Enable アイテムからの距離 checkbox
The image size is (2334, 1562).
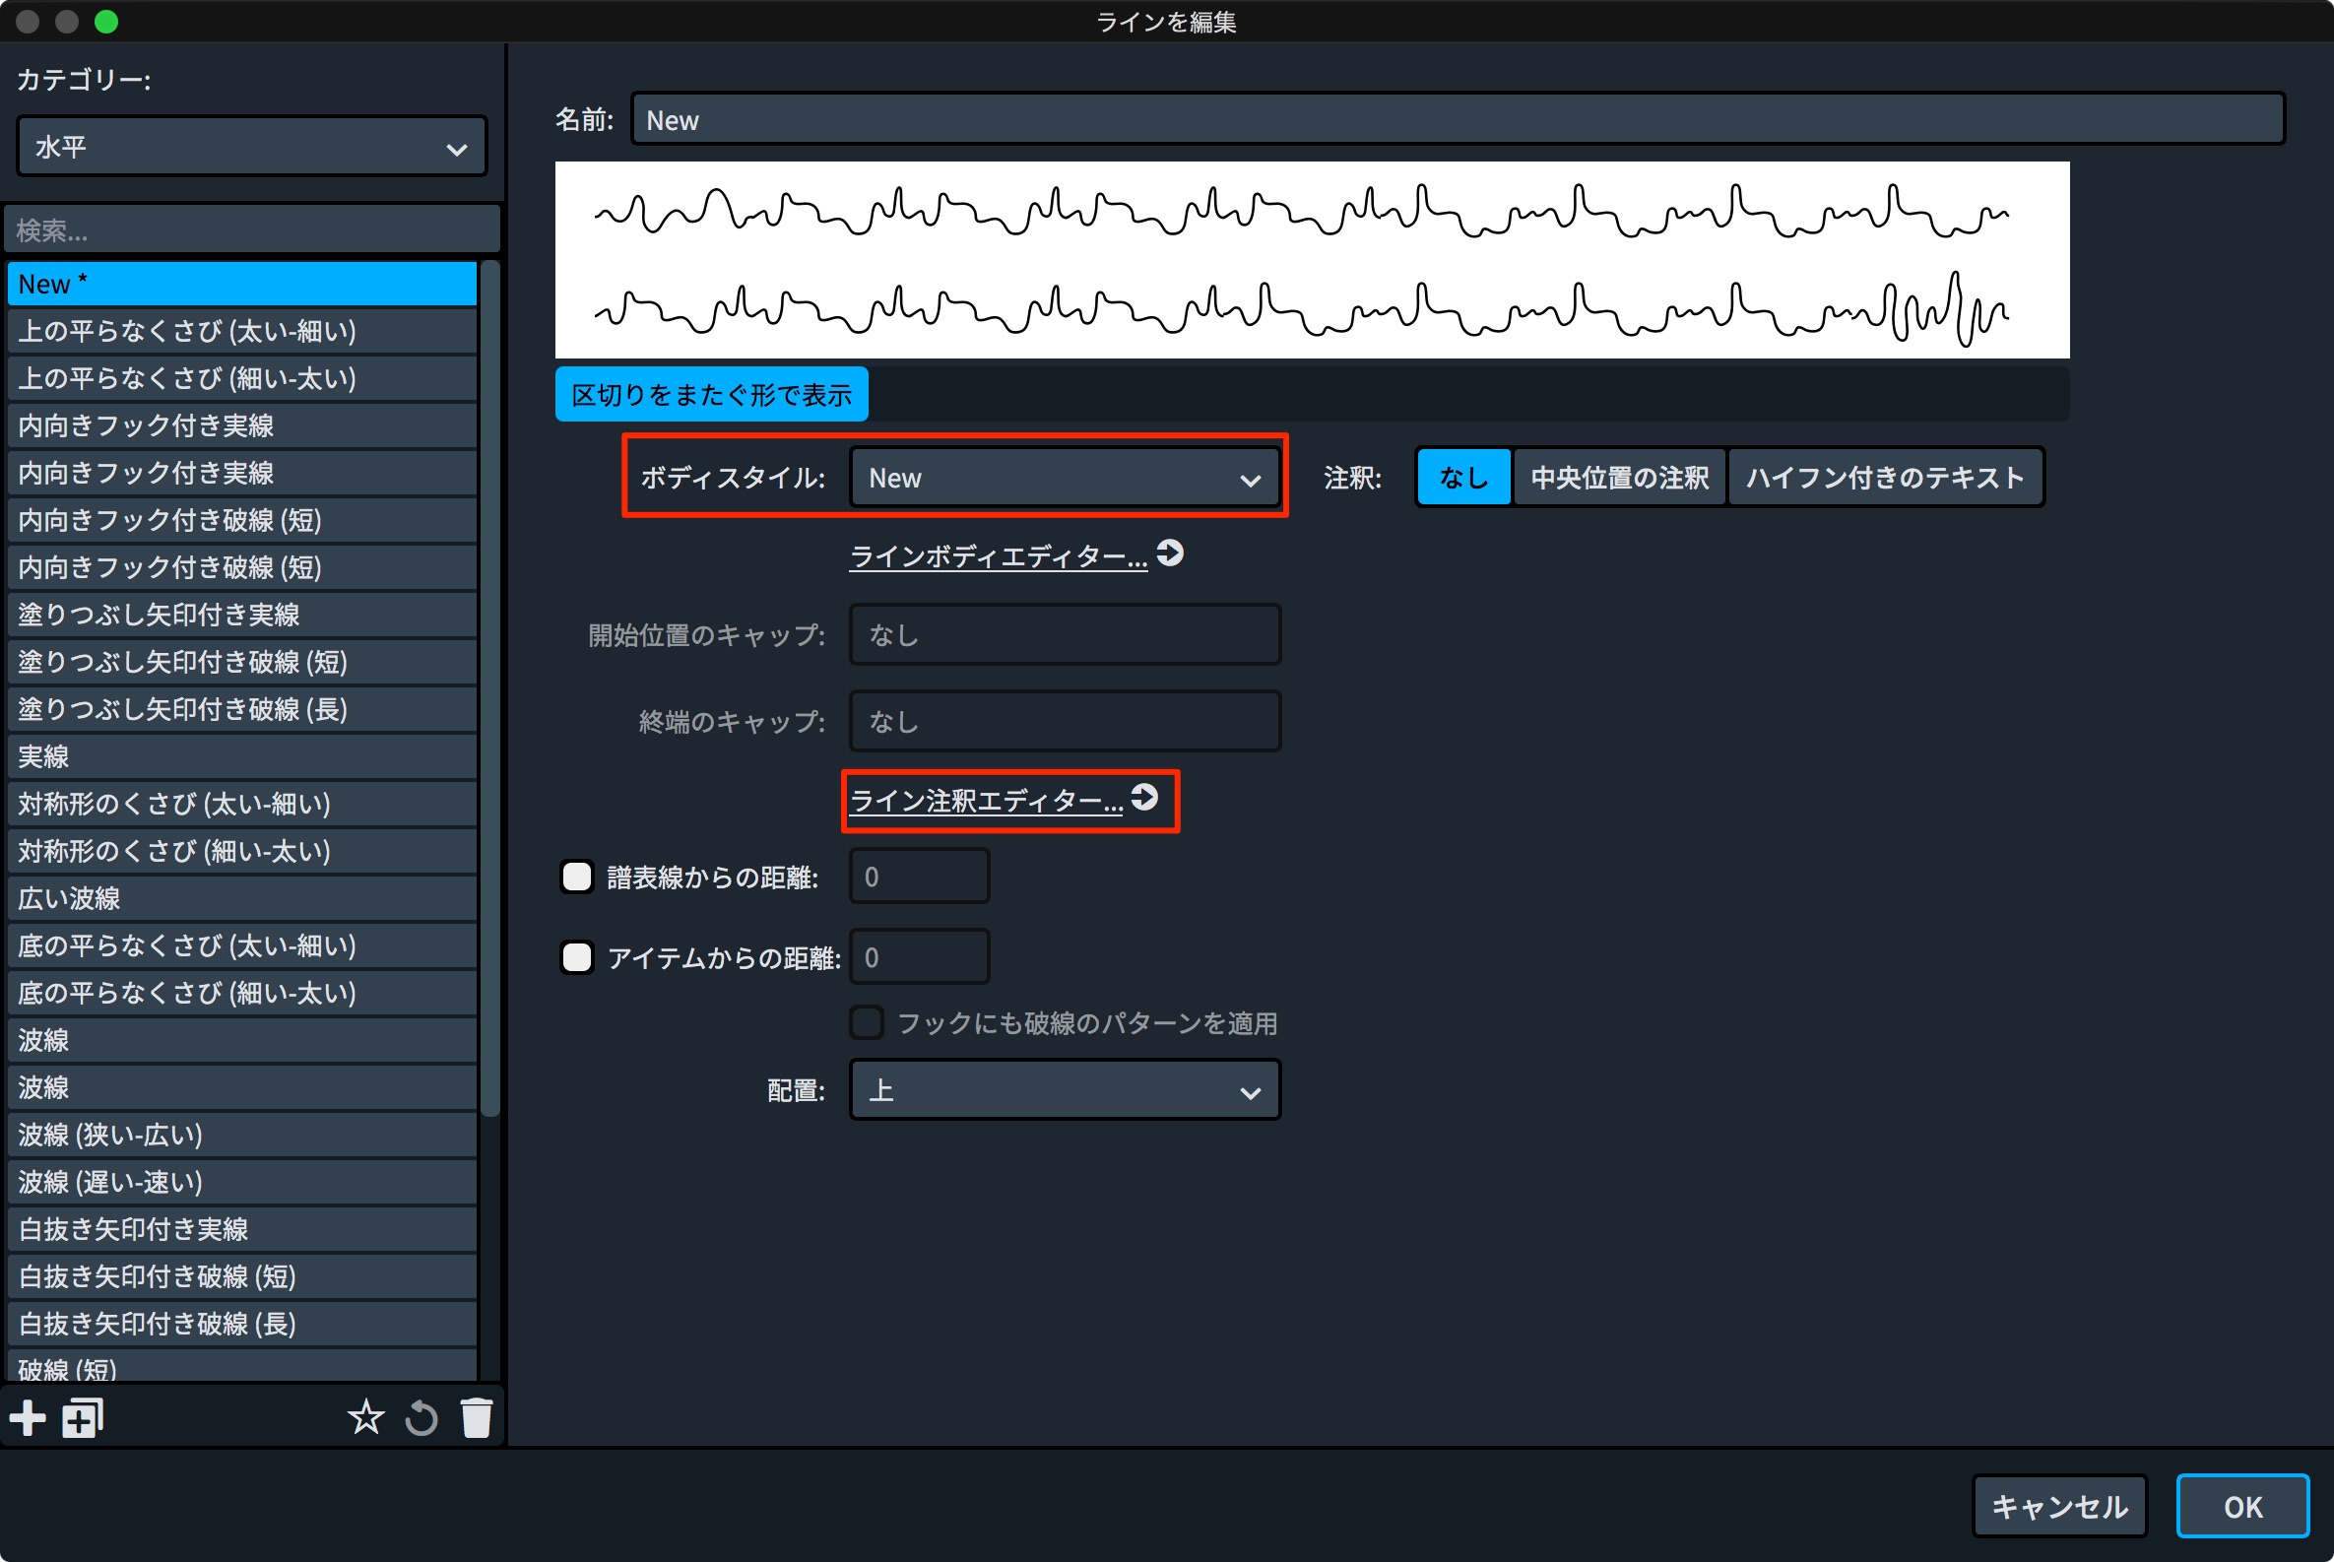577,957
